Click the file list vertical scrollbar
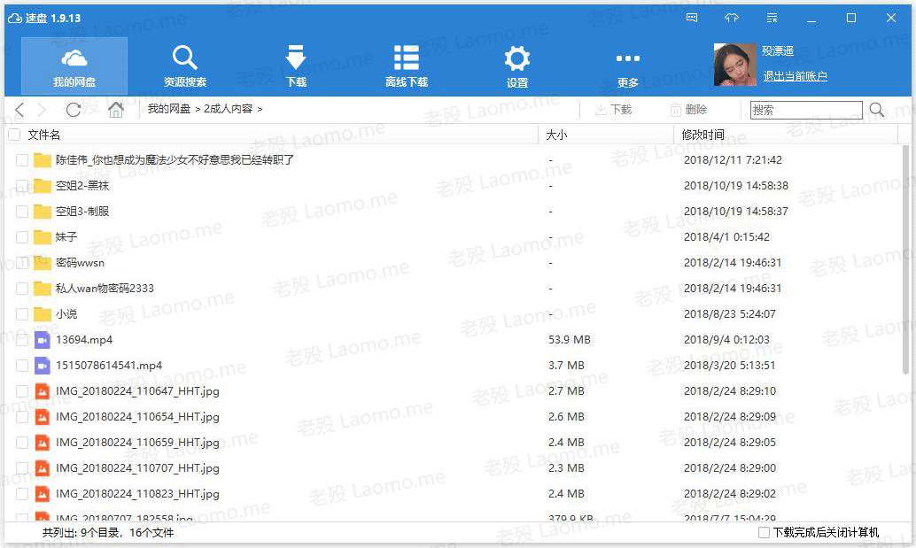 coord(906,259)
